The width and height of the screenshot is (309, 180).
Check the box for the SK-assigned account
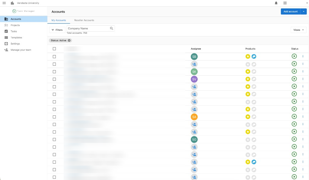click(x=54, y=72)
